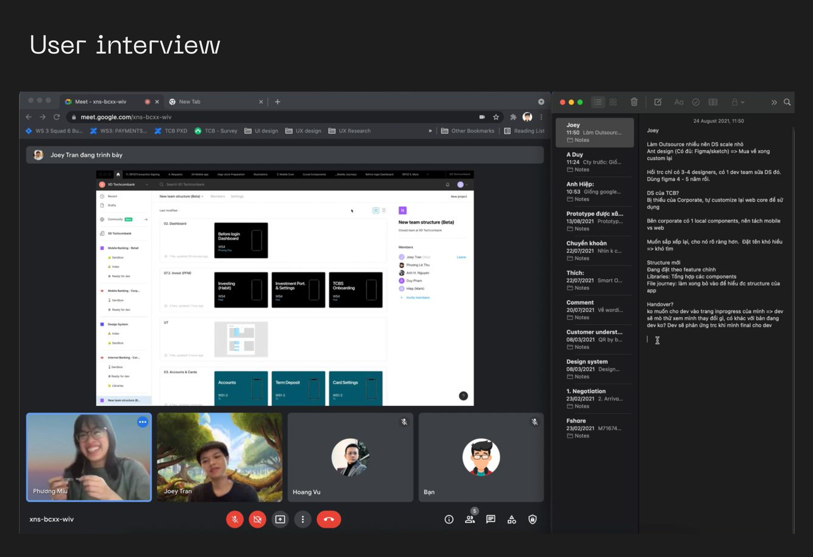Open lock note dropdown in Notes
The image size is (813, 557).
pyautogui.click(x=738, y=102)
